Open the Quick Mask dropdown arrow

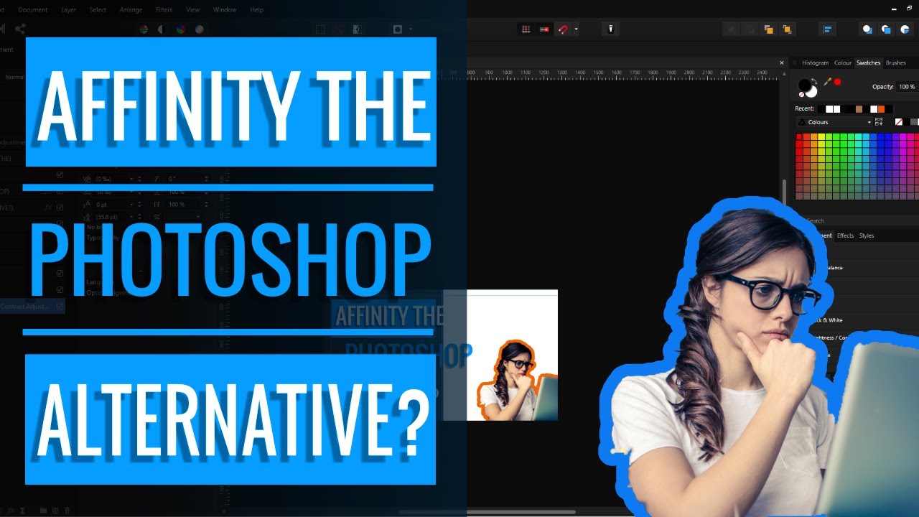pyautogui.click(x=411, y=29)
